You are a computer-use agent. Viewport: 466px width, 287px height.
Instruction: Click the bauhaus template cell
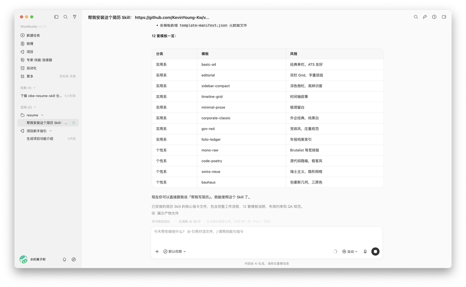point(241,182)
